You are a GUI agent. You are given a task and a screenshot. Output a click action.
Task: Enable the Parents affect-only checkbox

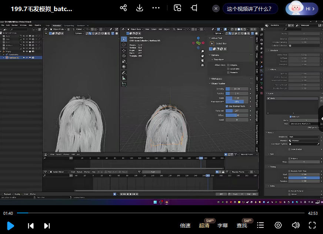pos(228,72)
